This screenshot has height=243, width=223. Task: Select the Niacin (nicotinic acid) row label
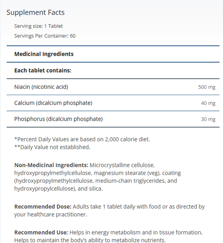pyautogui.click(x=41, y=87)
